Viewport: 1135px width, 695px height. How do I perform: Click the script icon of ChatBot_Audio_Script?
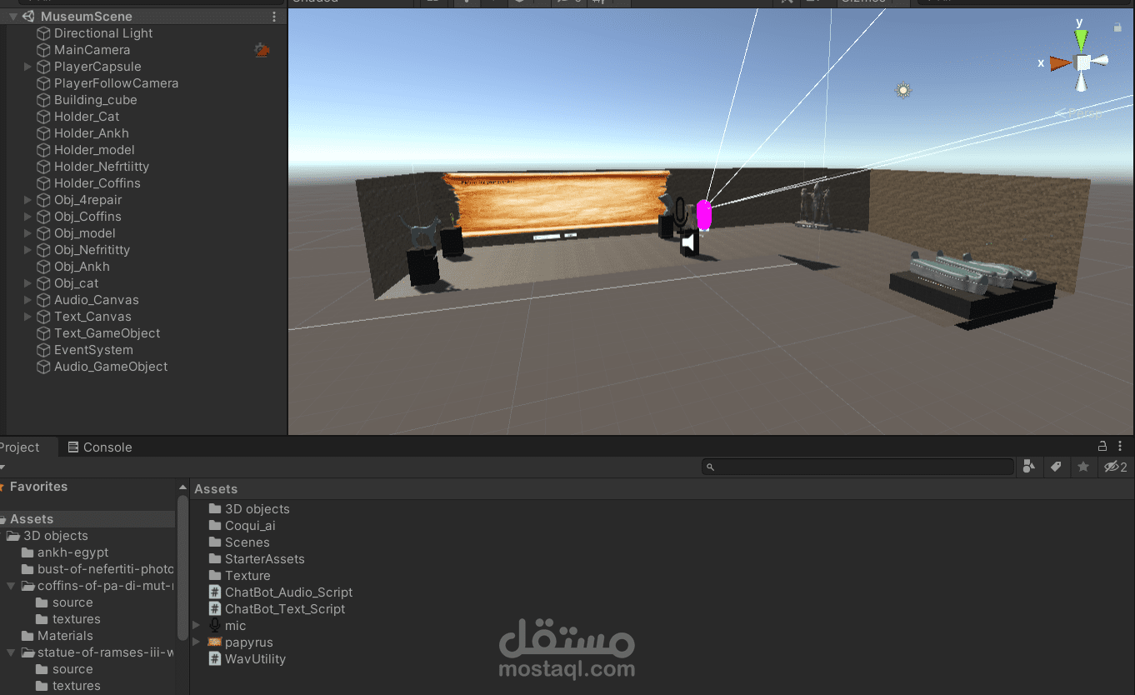tap(215, 592)
